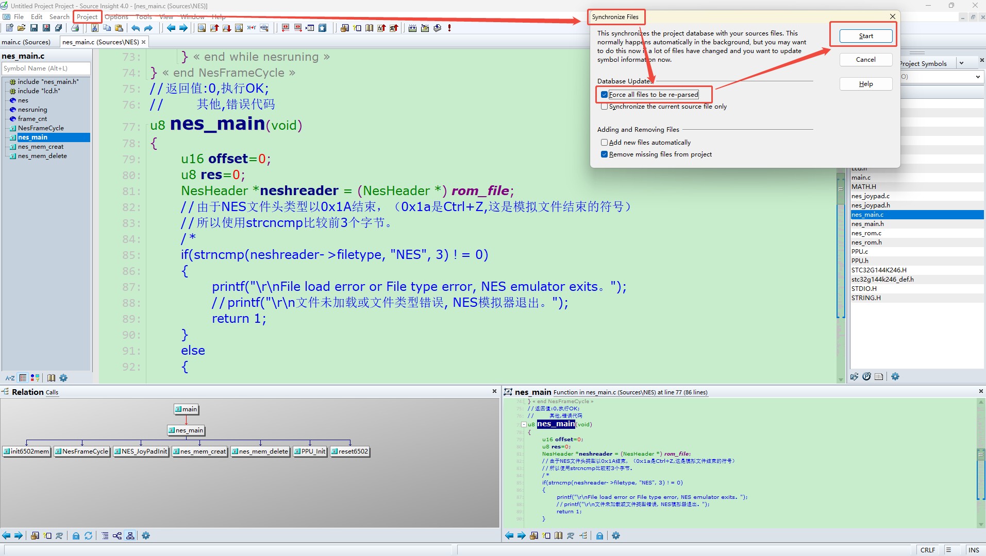Image resolution: width=986 pixels, height=556 pixels.
Task: Switch Relation view to outline list icon
Action: pyautogui.click(x=105, y=536)
